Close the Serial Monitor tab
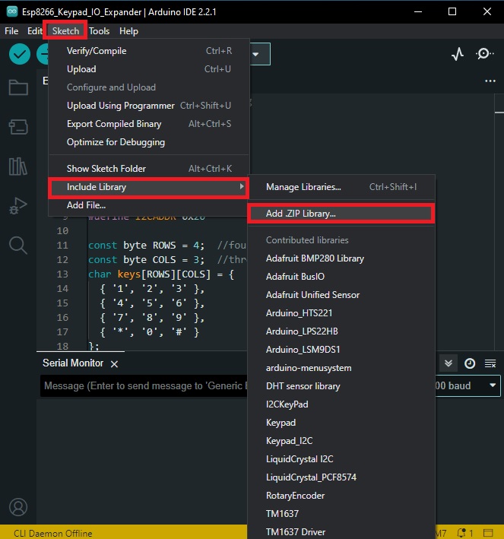Screen dimensions: 504x539 click(115, 364)
